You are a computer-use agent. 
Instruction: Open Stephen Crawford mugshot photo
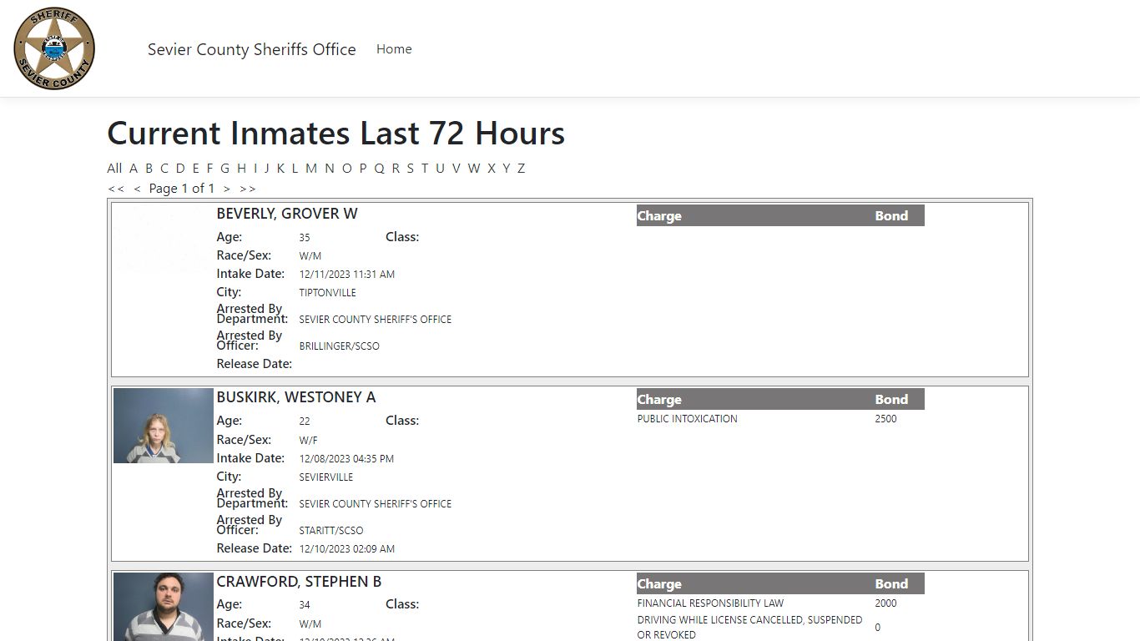164,607
